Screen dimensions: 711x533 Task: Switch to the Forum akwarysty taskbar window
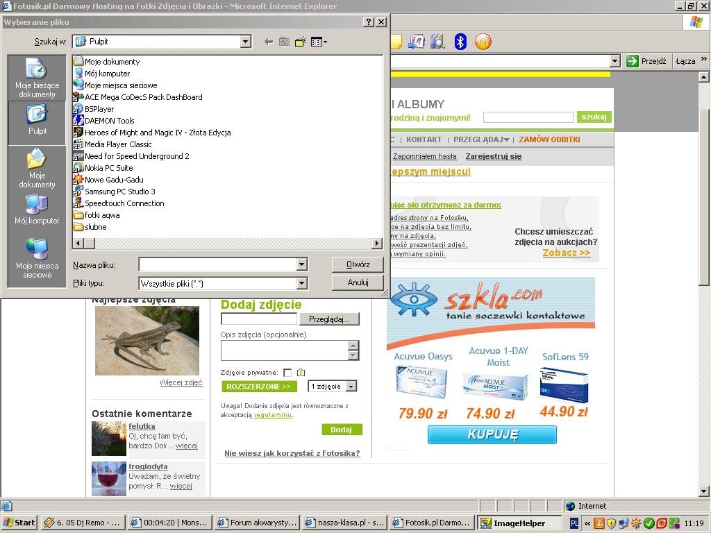click(258, 523)
